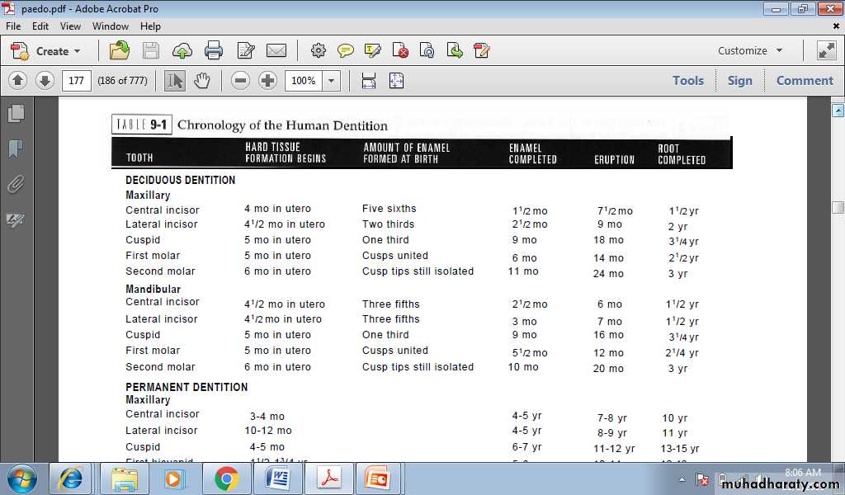The width and height of the screenshot is (845, 495).
Task: Click the Add Sticky Note icon
Action: 346,51
